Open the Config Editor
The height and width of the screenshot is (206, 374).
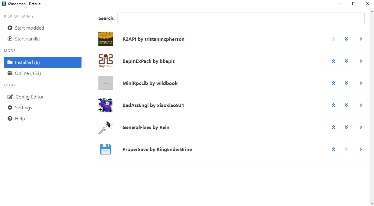tap(29, 97)
